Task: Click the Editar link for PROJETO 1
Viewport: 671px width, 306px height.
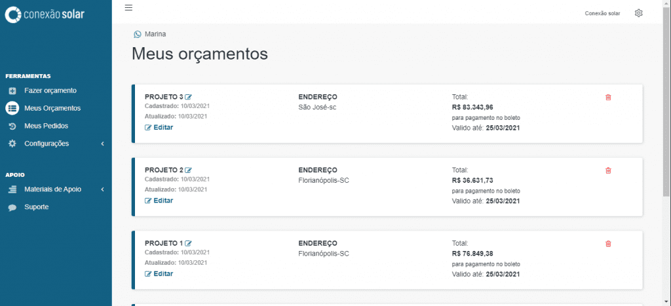Action: pos(159,274)
